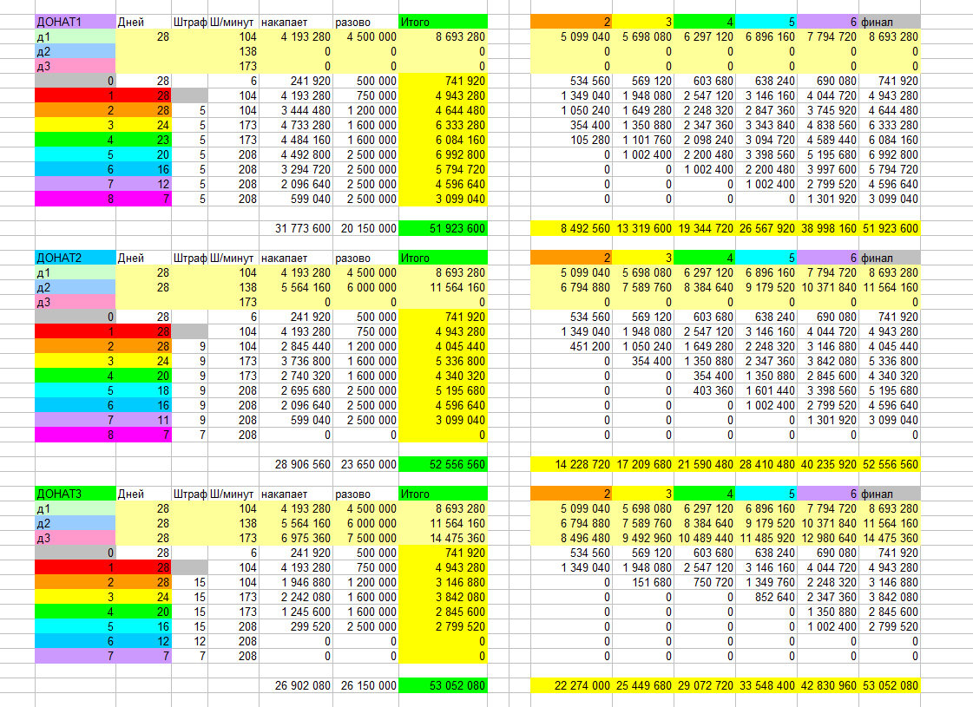973x707 pixels.
Task: Select cell 14 475 360 in ДОНАТ3 Итого column
Action: pyautogui.click(x=443, y=539)
